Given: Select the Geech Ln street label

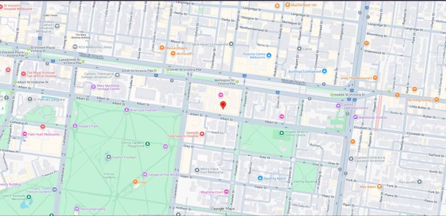Looking at the screenshot, I should [217, 132].
